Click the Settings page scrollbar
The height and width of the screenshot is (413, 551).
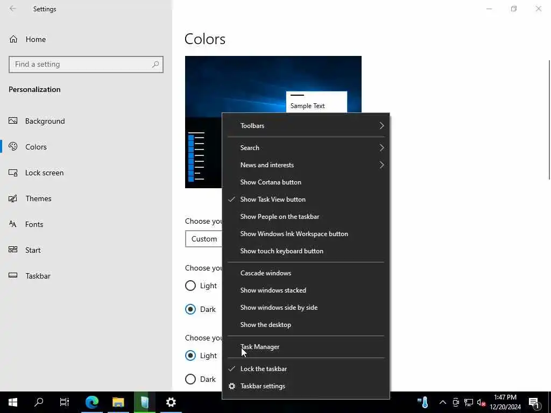coord(549,120)
